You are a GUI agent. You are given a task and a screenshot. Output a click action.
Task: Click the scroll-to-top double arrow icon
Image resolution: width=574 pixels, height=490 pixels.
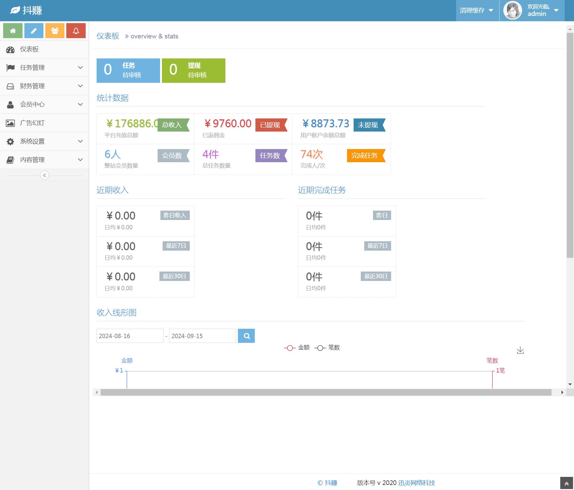tap(566, 483)
